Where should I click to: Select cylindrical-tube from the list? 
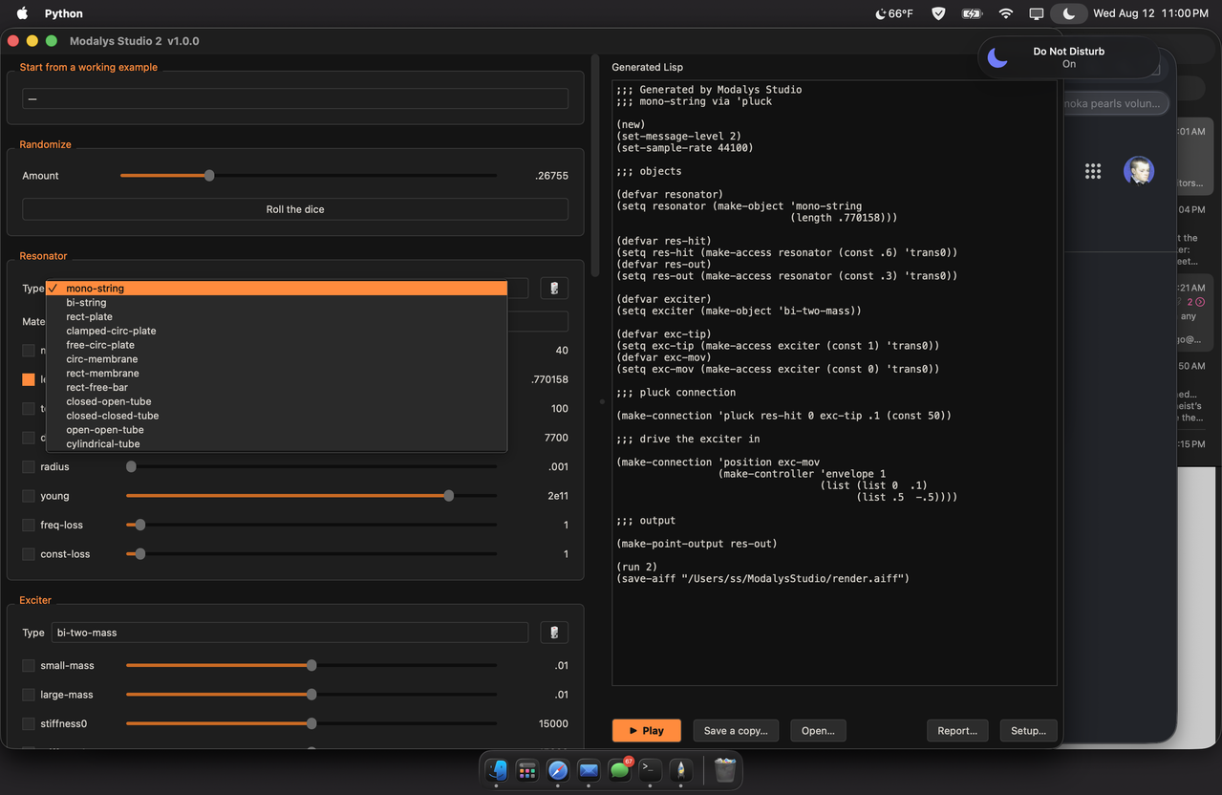coord(277,444)
